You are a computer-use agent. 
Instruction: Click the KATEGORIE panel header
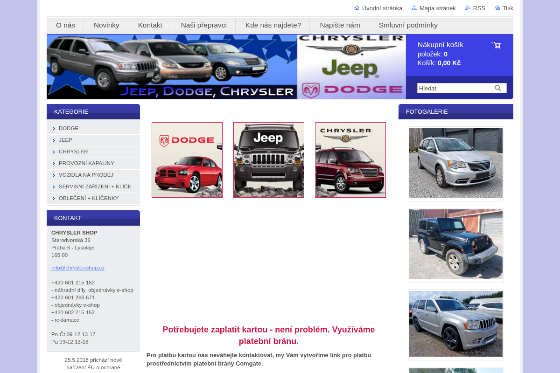pyautogui.click(x=93, y=112)
